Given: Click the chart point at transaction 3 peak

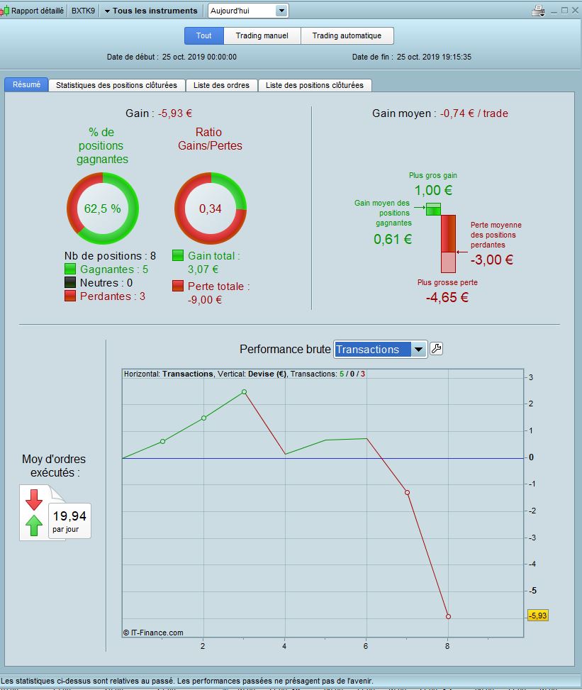Looking at the screenshot, I should point(244,391).
